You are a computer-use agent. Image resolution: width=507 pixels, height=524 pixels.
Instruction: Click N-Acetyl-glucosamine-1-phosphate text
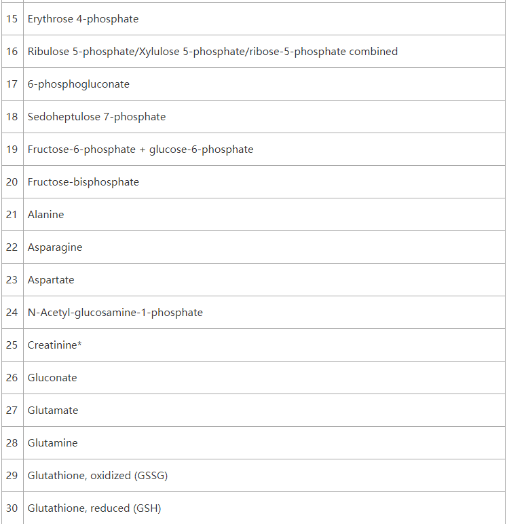tap(115, 313)
